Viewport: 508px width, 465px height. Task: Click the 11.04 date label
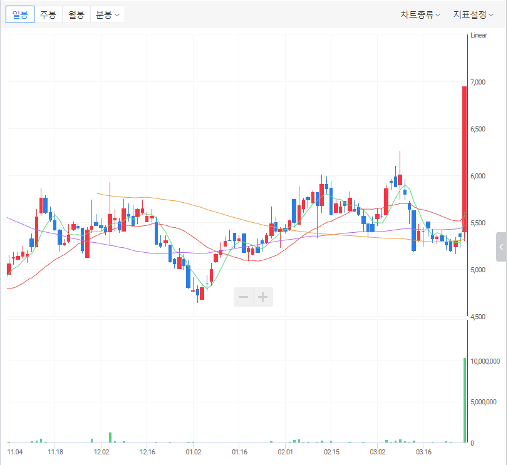tap(15, 452)
